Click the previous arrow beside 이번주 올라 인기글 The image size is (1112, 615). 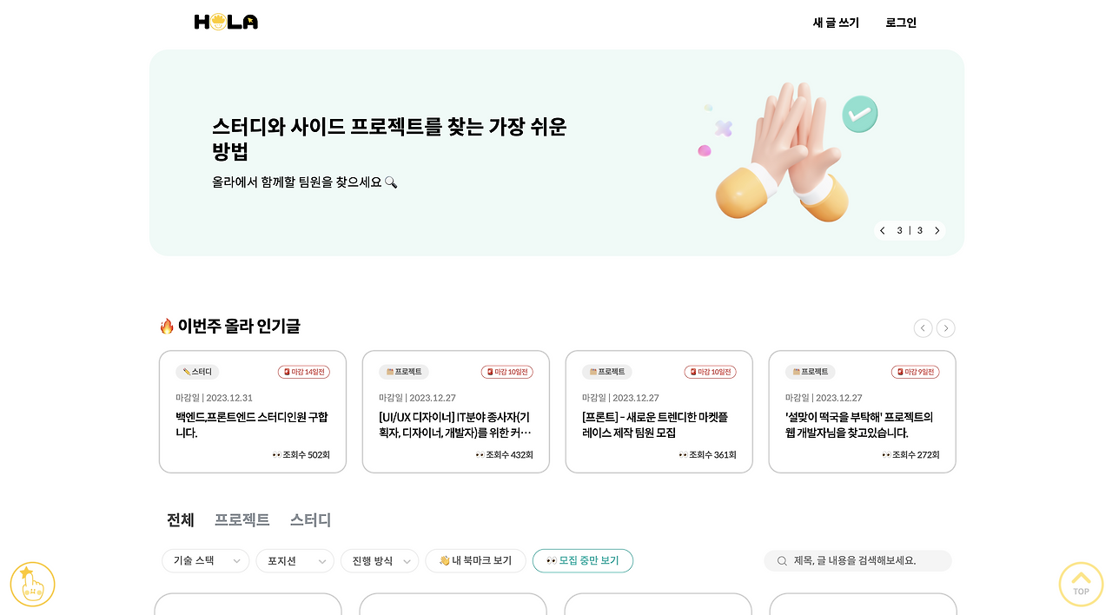tap(923, 327)
